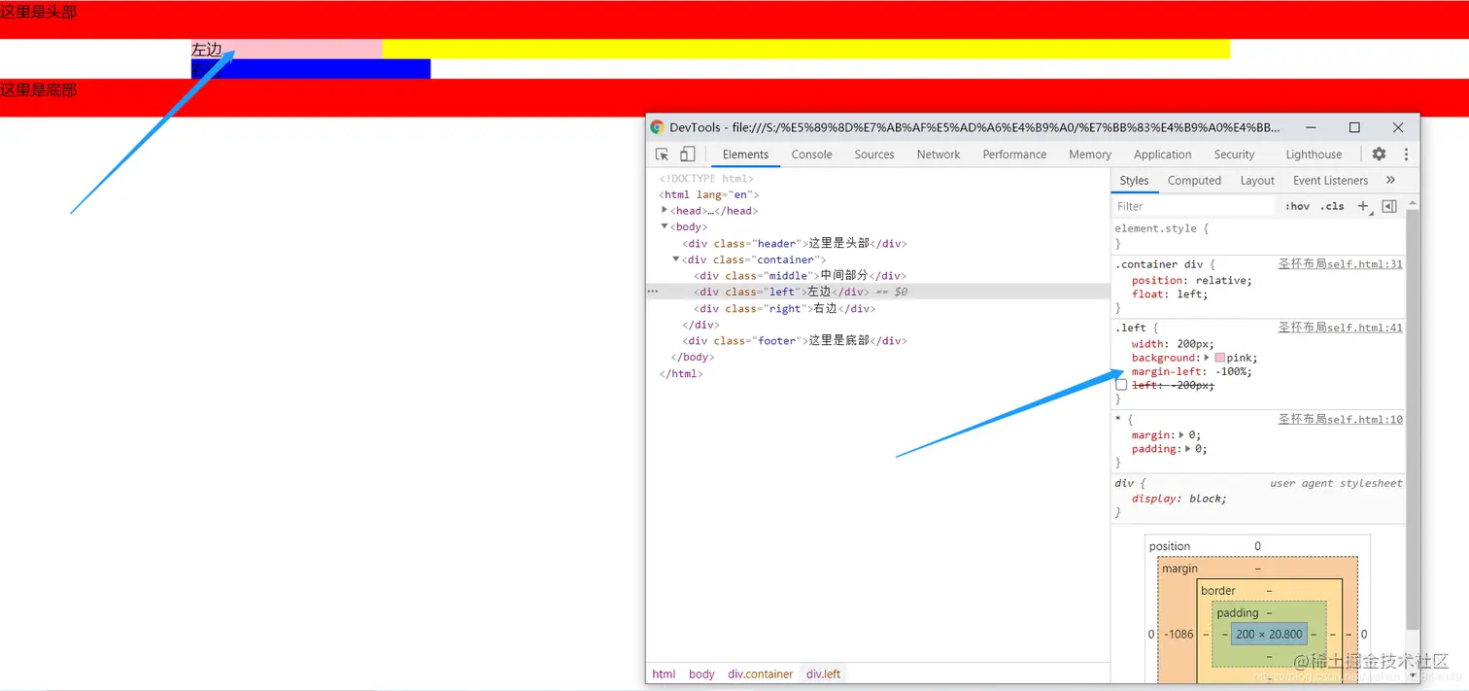Viewport: 1469px width, 691px height.
Task: Click the html breadcrumb
Action: click(x=664, y=674)
